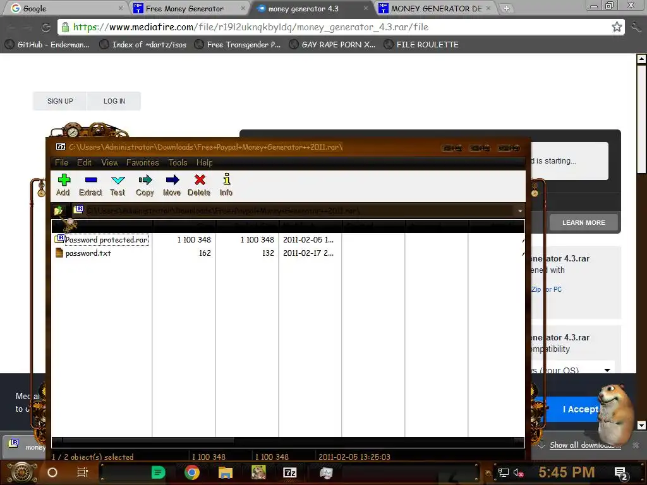Click the page scrollbar down arrow

(x=641, y=425)
